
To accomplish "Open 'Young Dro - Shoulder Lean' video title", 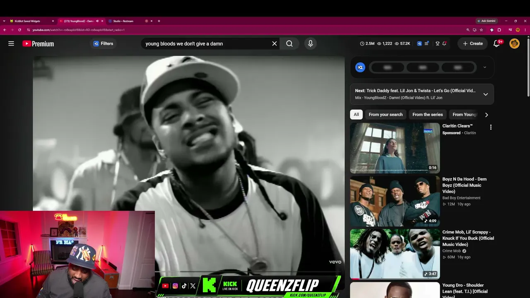I will click(x=465, y=291).
